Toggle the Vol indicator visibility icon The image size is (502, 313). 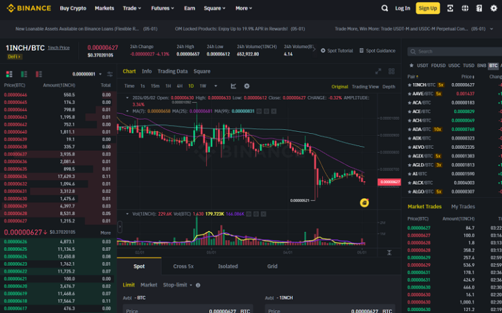[249, 214]
